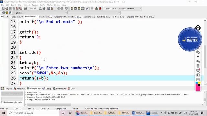
Task: Switch to the Functions-8.1.C tab
Action: [17, 17]
